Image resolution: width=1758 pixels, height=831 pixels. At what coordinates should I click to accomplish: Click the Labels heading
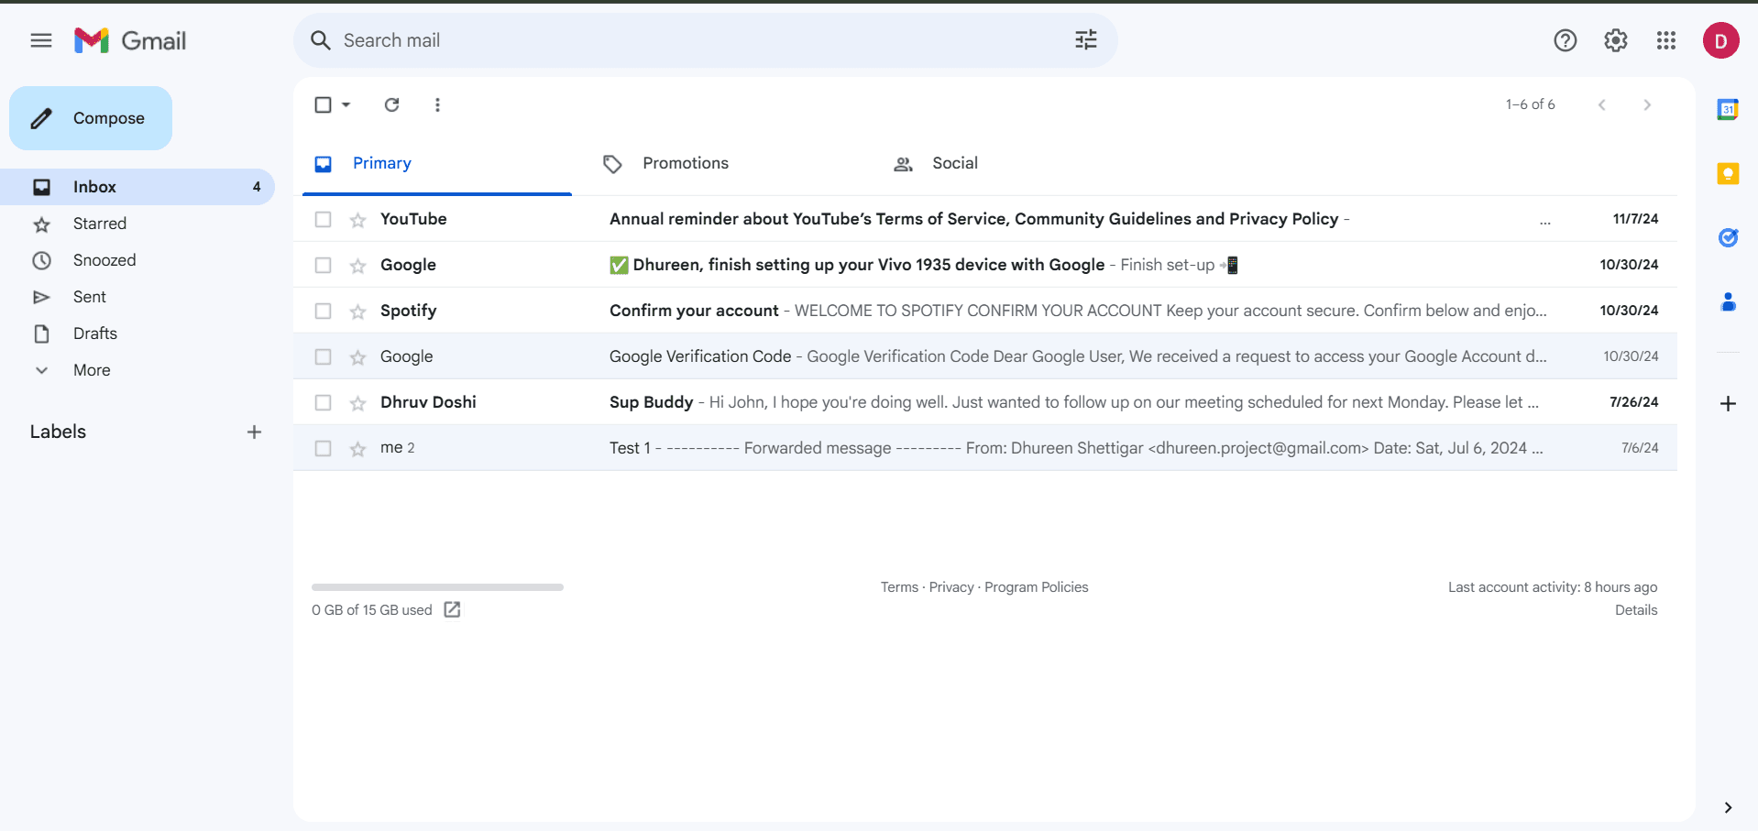[58, 432]
